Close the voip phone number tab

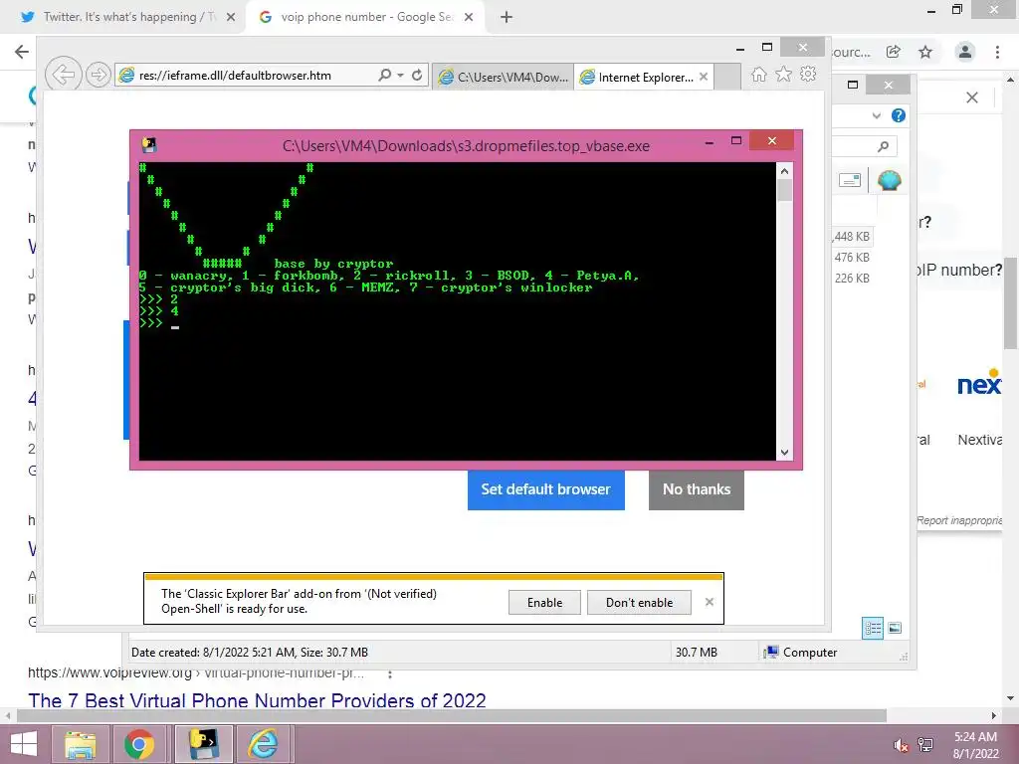pyautogui.click(x=469, y=17)
